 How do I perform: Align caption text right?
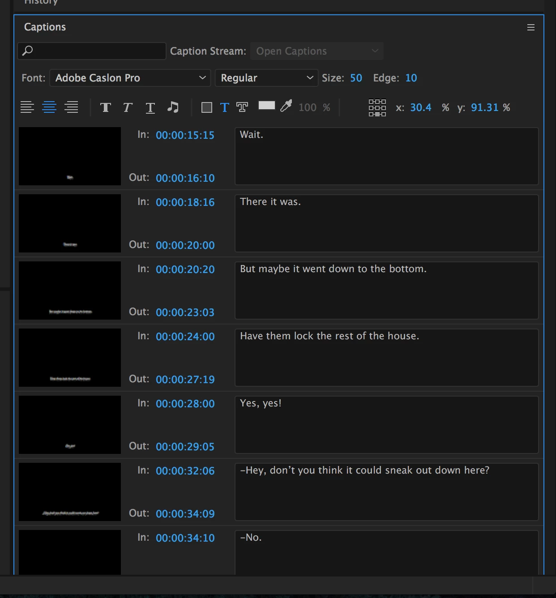(x=71, y=107)
